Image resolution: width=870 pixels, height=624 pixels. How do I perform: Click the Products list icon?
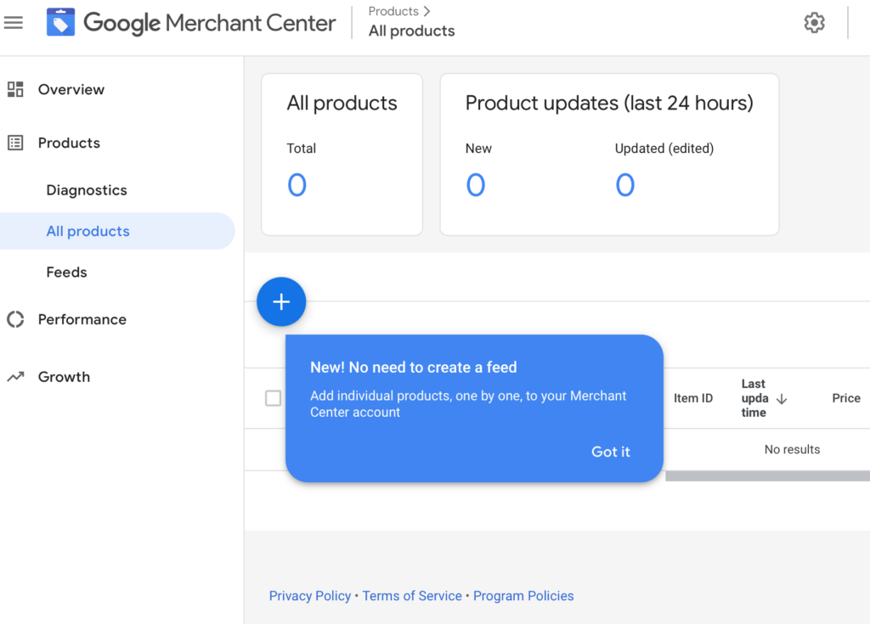pos(15,143)
